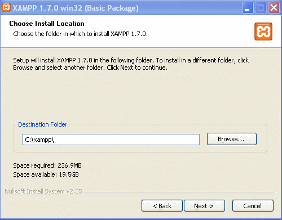
Task: Click the XAMPP 1.7.0 win32 title text
Action: 76,8
